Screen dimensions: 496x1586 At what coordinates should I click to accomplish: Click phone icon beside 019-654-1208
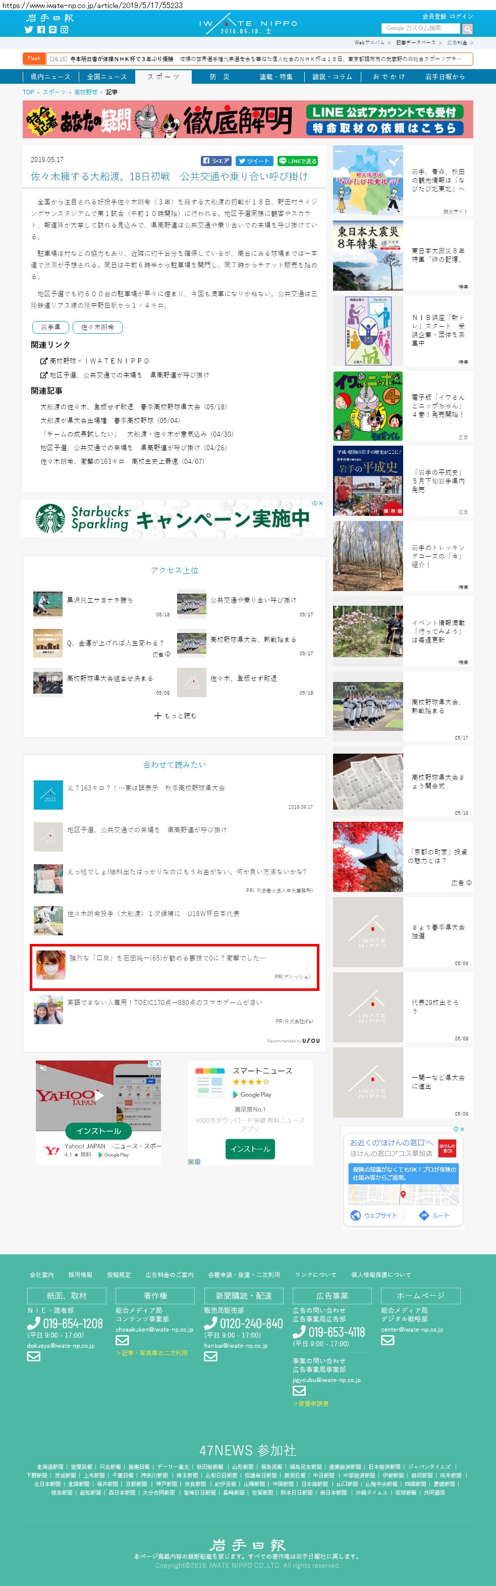[x=34, y=1323]
